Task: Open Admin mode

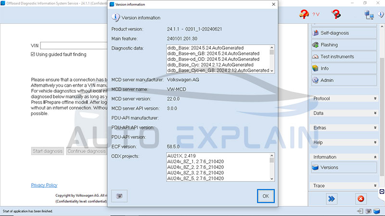Action: click(344, 80)
